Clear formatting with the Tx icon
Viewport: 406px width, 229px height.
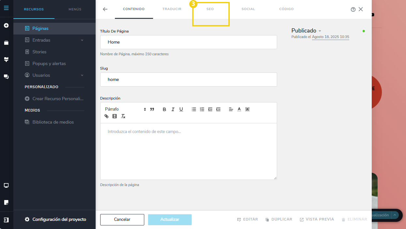point(123,116)
